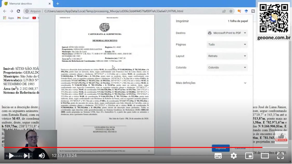Play the video
Screen dimensions: 292x164
11,156
